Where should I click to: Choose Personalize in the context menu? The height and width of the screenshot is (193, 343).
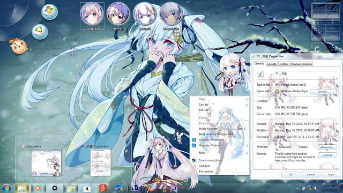click(x=220, y=172)
